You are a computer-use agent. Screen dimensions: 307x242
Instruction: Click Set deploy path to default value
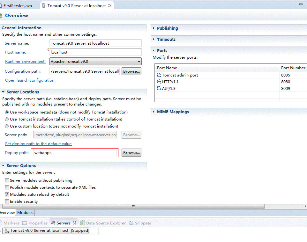pos(38,143)
